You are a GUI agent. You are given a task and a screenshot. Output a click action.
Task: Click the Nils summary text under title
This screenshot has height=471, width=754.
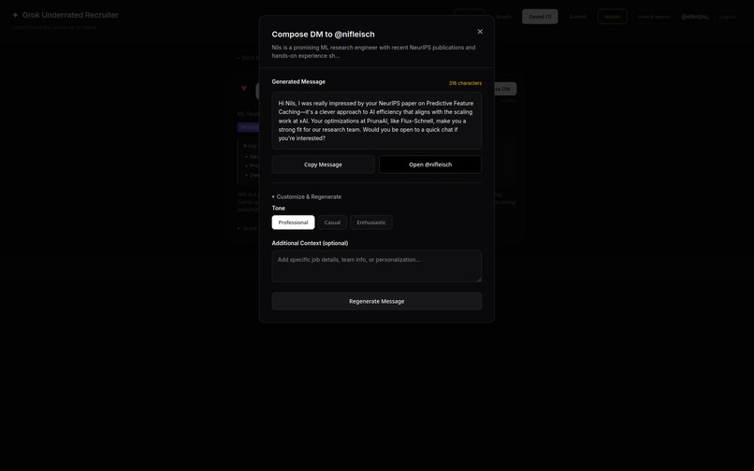tap(373, 51)
